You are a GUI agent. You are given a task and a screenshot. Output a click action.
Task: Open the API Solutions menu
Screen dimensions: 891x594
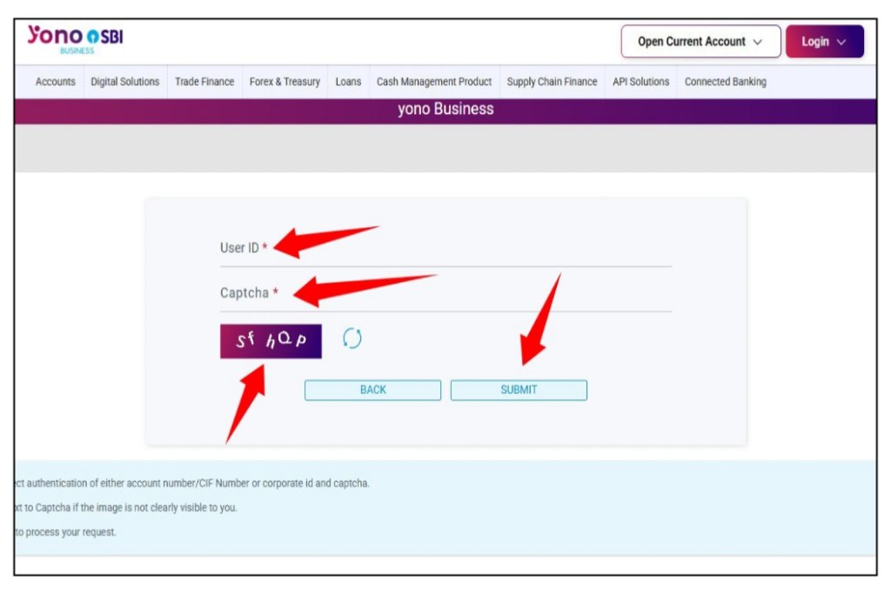click(x=641, y=82)
